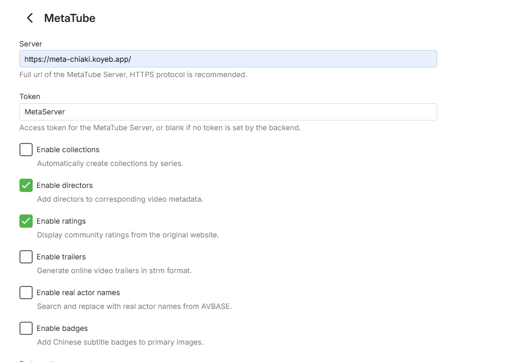Enable the badges checkbox

pyautogui.click(x=26, y=328)
